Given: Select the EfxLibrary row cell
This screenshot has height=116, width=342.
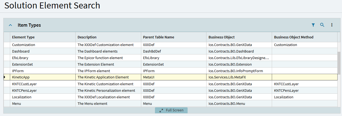Looking at the screenshot, I should point(20,58).
